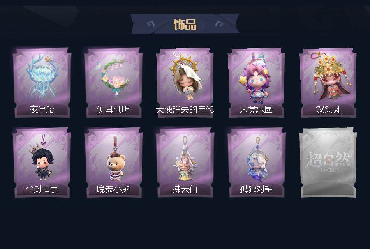Viewport: 370px width, 249px height.
Task: Pick the 拂云仙 pendant accessory
Action: 185,162
